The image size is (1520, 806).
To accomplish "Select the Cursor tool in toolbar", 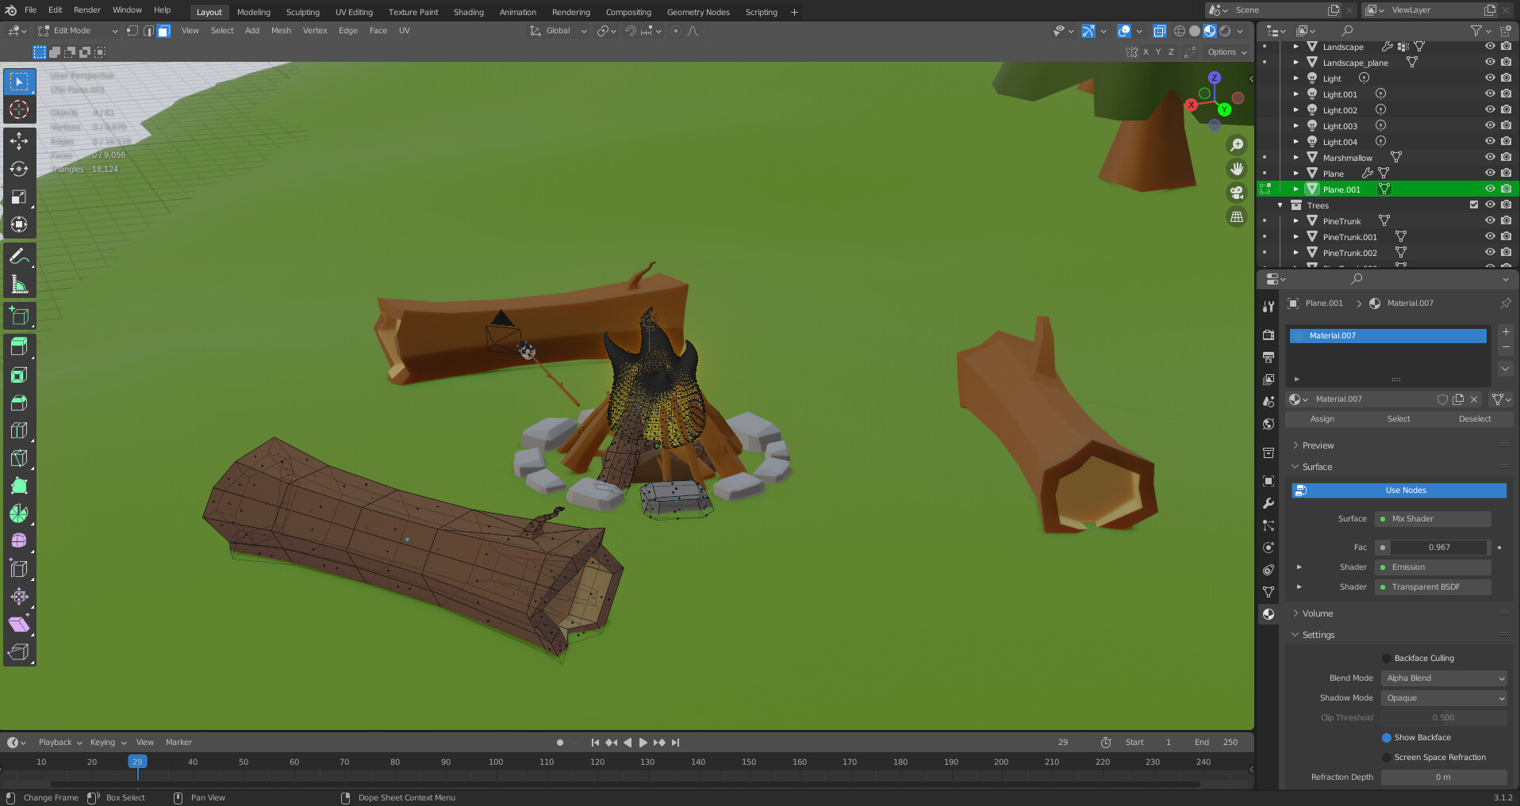I will click(19, 110).
